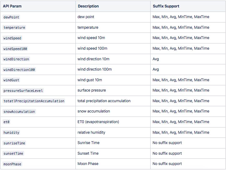Click the snowAccumulation param code
This screenshot has height=170, width=226.
tap(19, 112)
